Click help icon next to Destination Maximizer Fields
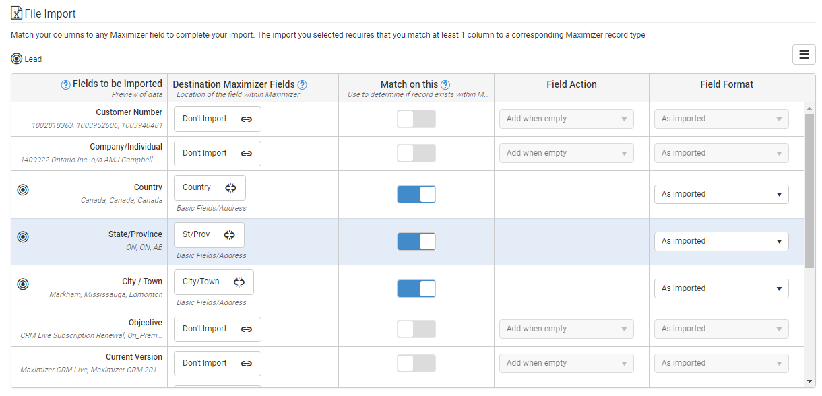Screen dimensions: 822x396 click(303, 85)
